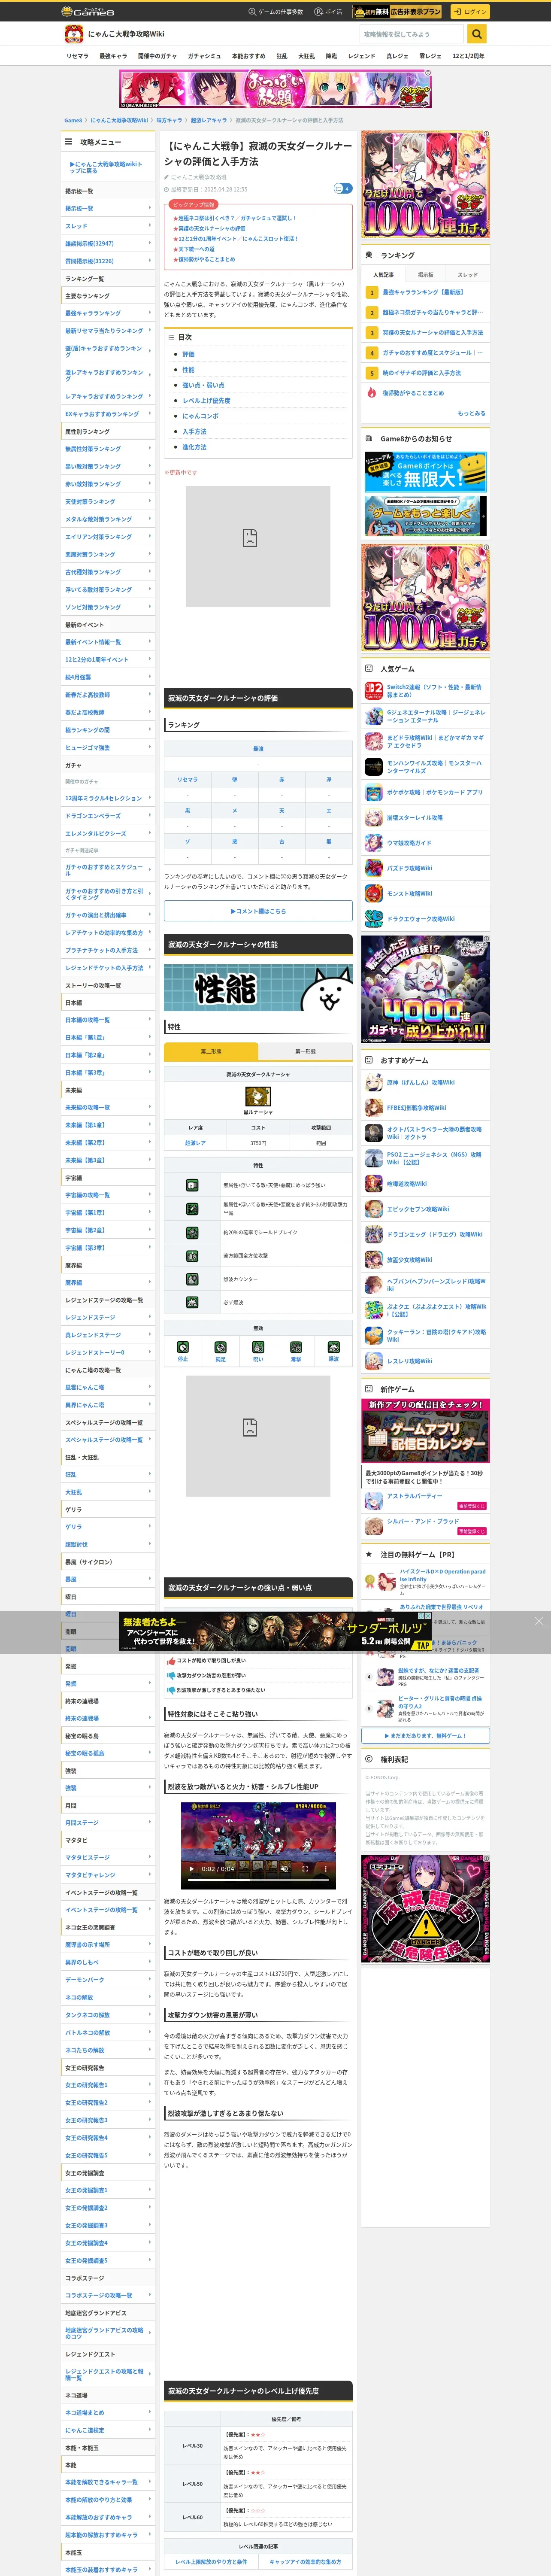Image resolution: width=551 pixels, height=2576 pixels.
Task: Switch to 第二形態 tab
Action: (211, 1051)
